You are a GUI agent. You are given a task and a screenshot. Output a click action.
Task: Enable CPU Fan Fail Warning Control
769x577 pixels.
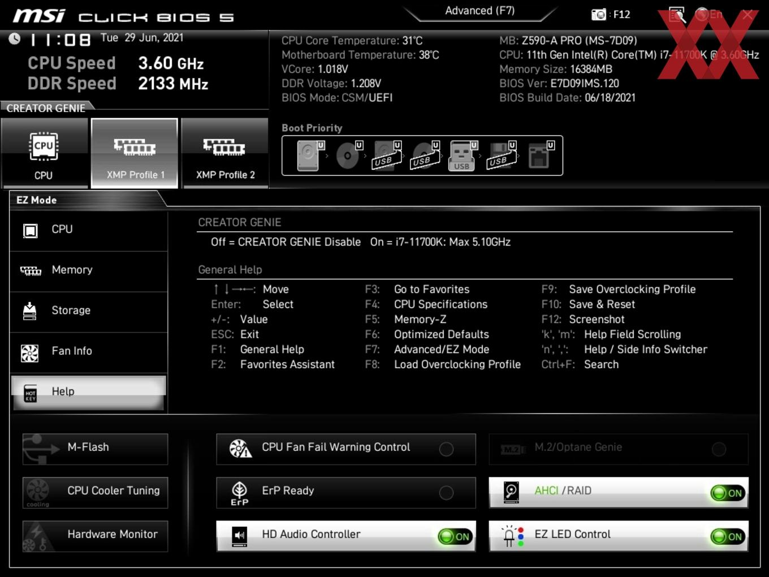pos(446,449)
